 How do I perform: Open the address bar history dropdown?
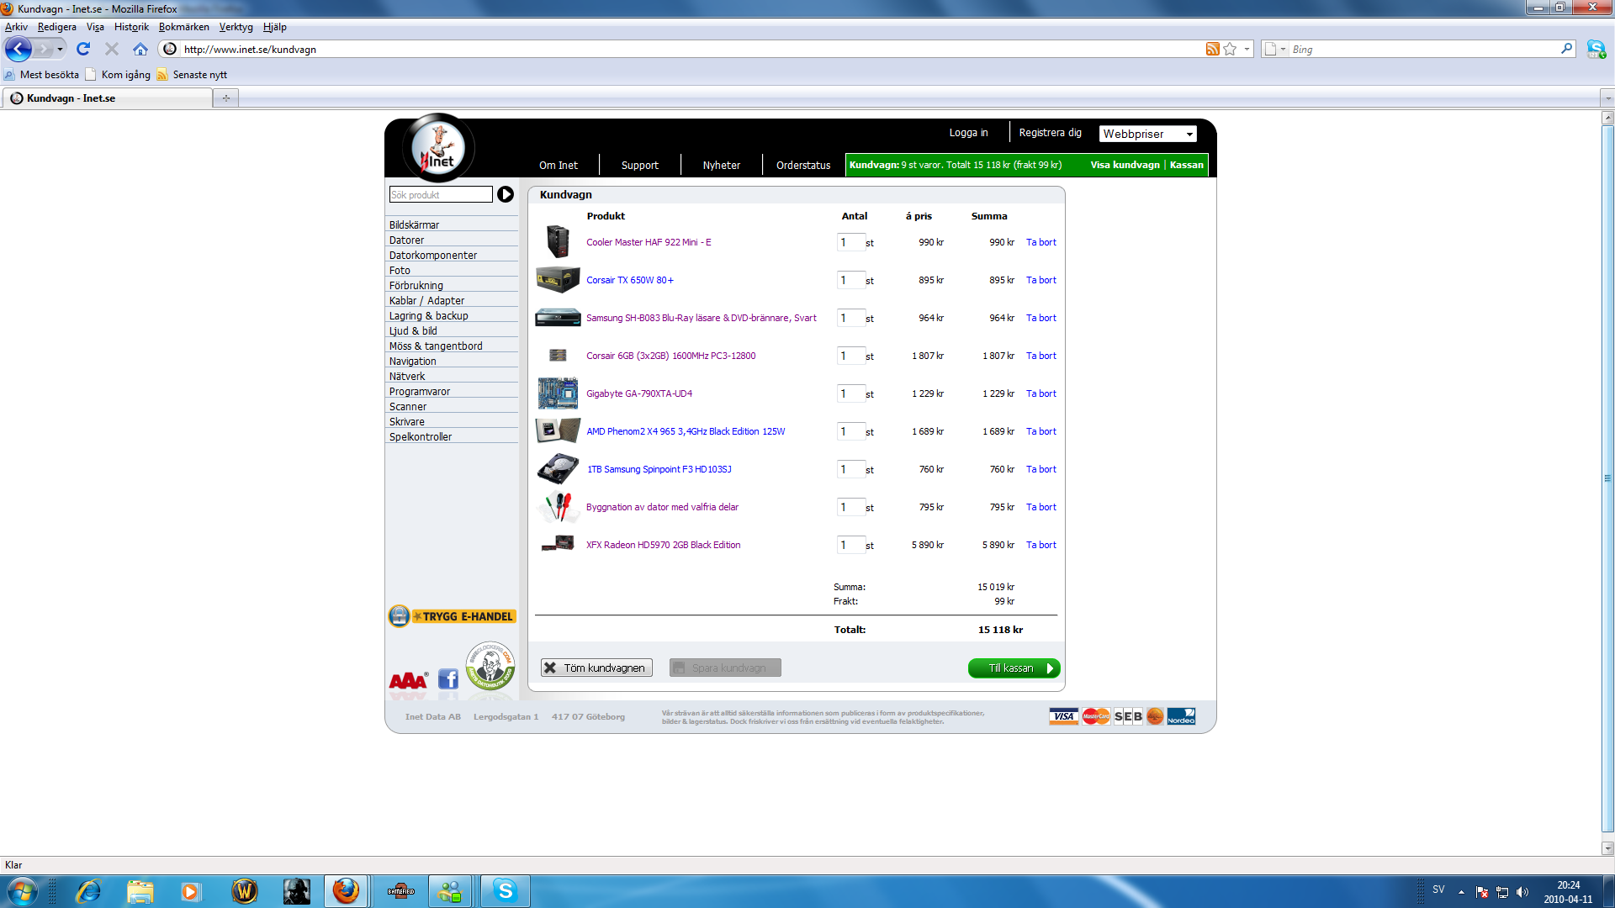click(x=1247, y=49)
